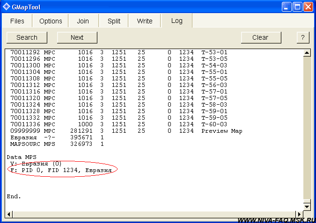The height and width of the screenshot is (223, 316).
Task: Click size value 395671
Action: [81, 137]
